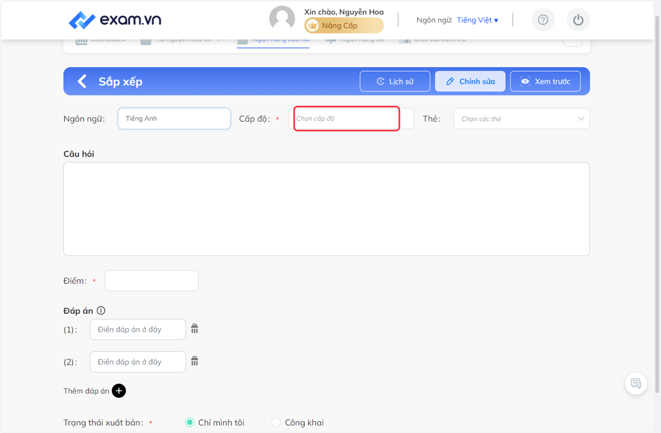Click the Xem trước preview button

point(545,82)
